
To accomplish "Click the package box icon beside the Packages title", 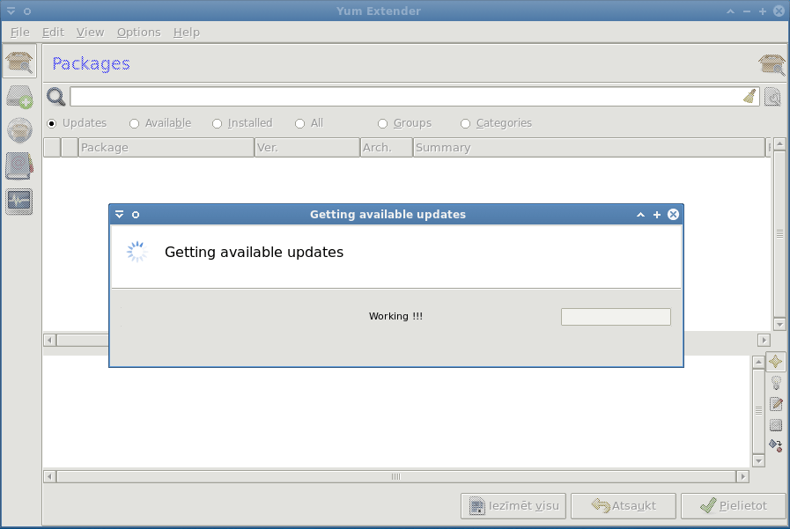I will (x=772, y=64).
